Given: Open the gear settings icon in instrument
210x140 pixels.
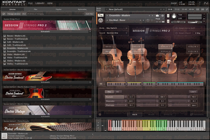Looking at the screenshot, I should coord(100,114).
